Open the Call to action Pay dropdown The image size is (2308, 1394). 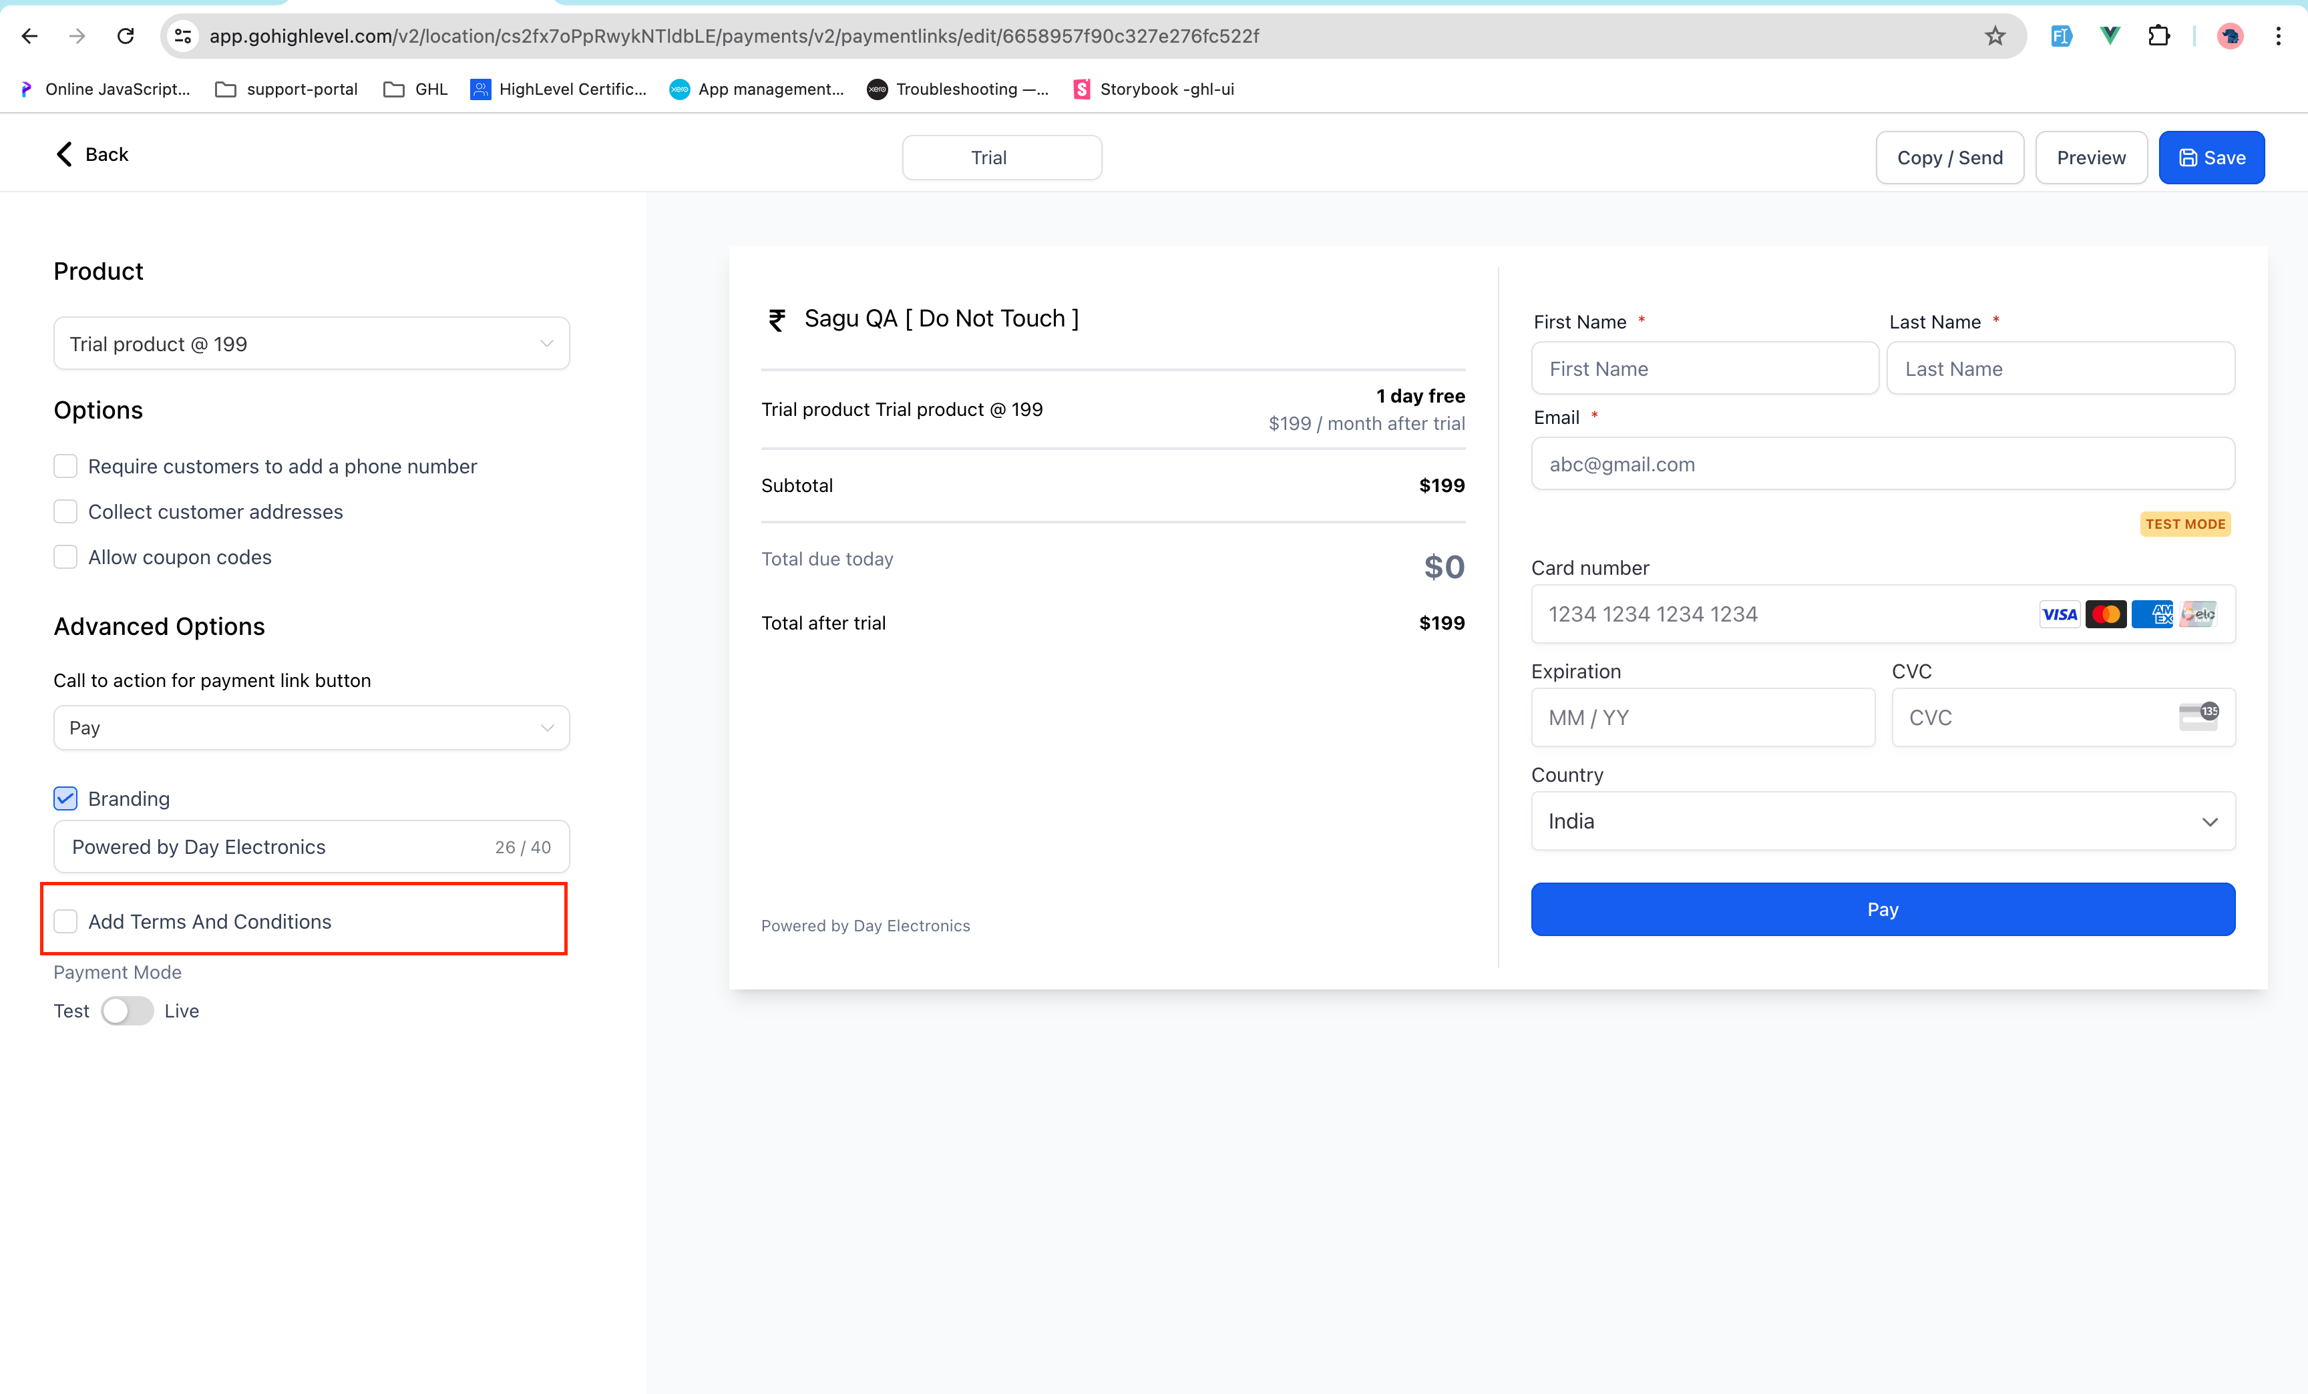tap(312, 726)
